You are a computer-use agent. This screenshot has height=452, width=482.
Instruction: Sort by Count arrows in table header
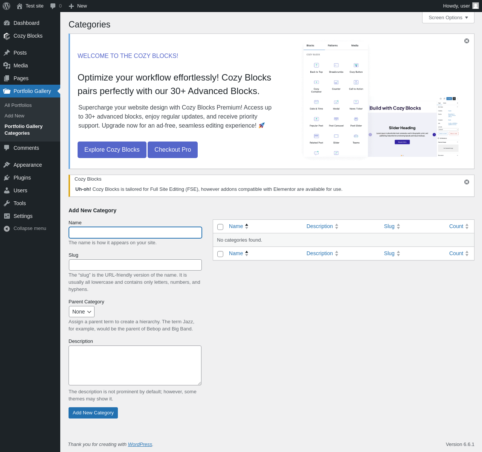click(x=467, y=226)
